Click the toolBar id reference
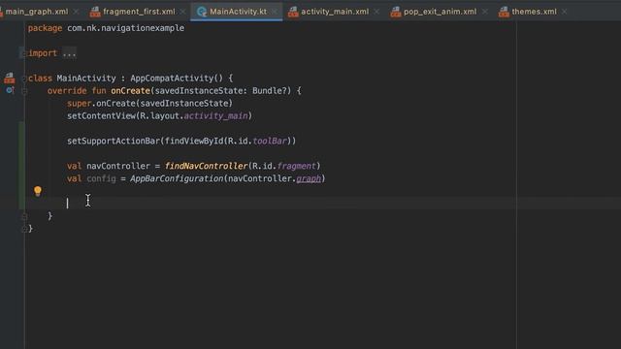The width and height of the screenshot is (621, 349). [x=270, y=141]
